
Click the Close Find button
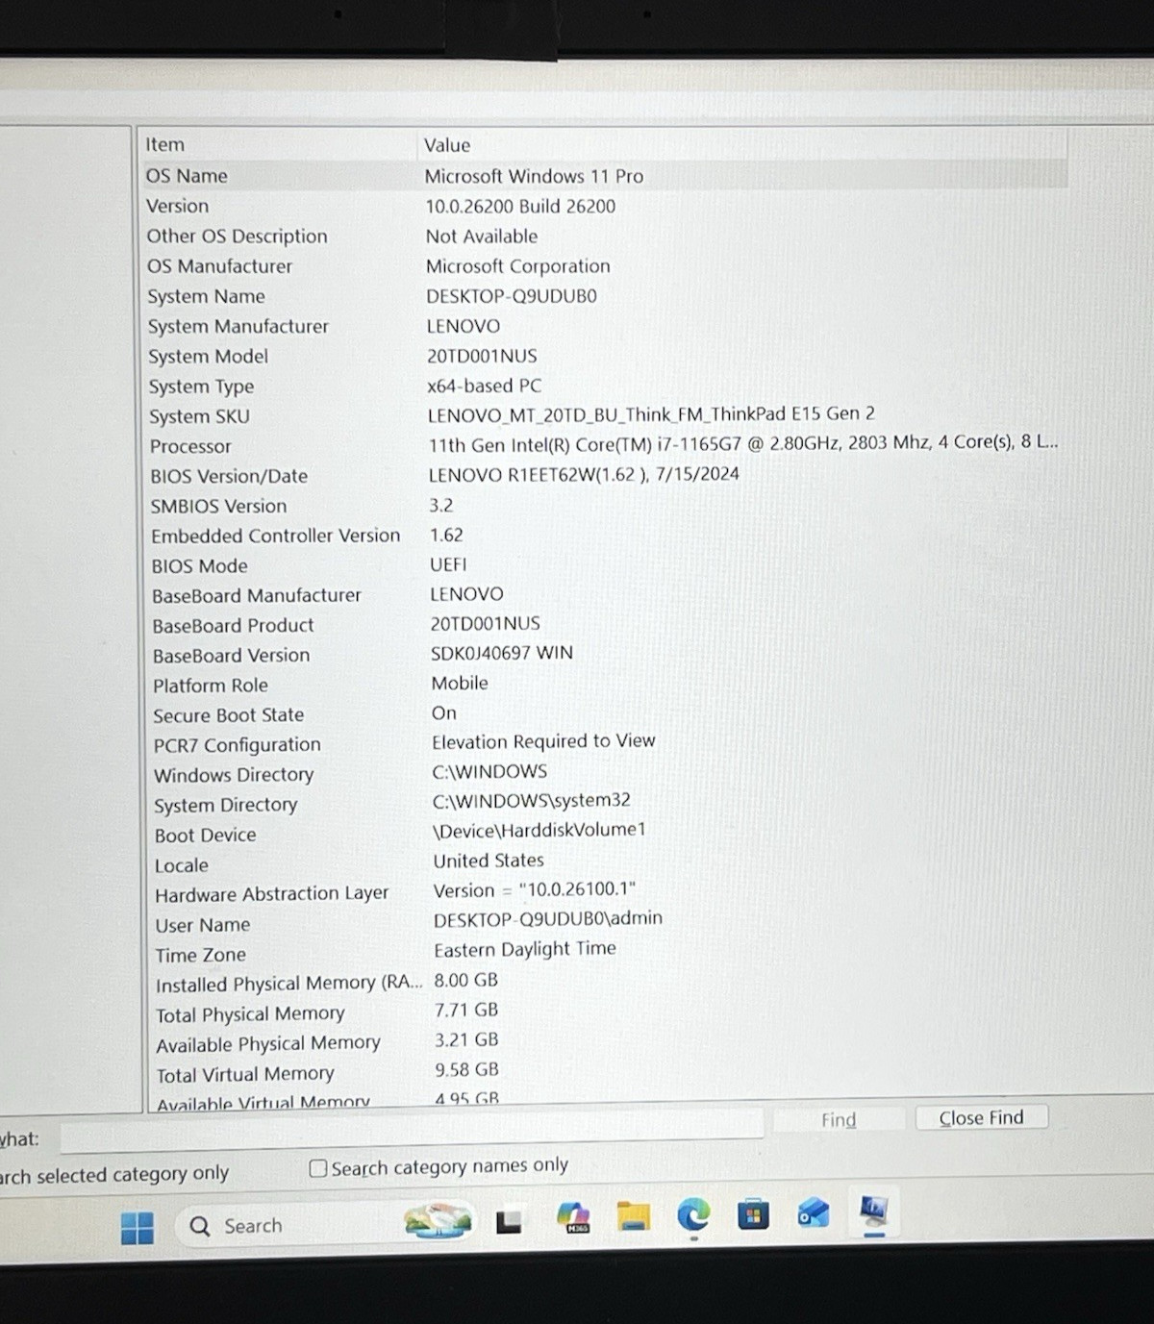pos(981,1117)
